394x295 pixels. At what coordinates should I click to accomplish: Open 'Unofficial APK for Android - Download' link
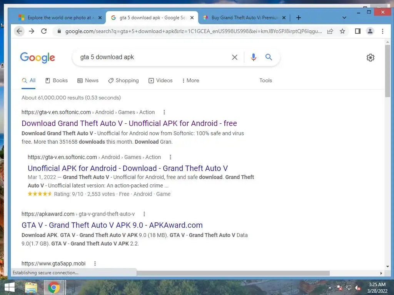pos(128,168)
